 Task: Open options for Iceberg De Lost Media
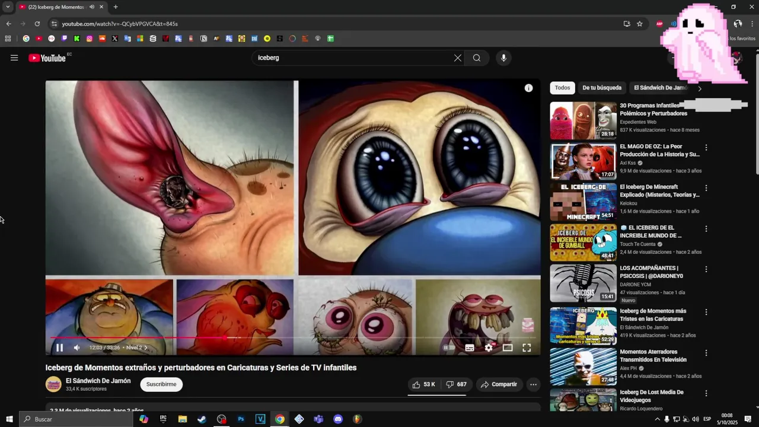[x=706, y=393]
